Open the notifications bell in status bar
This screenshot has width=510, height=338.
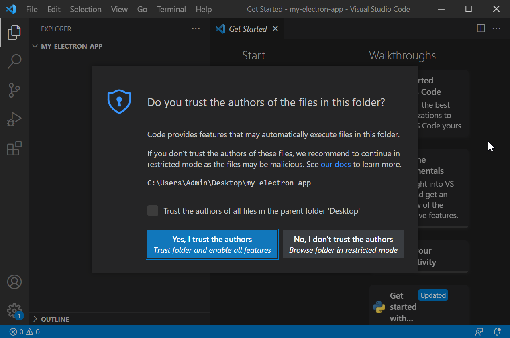pyautogui.click(x=497, y=332)
